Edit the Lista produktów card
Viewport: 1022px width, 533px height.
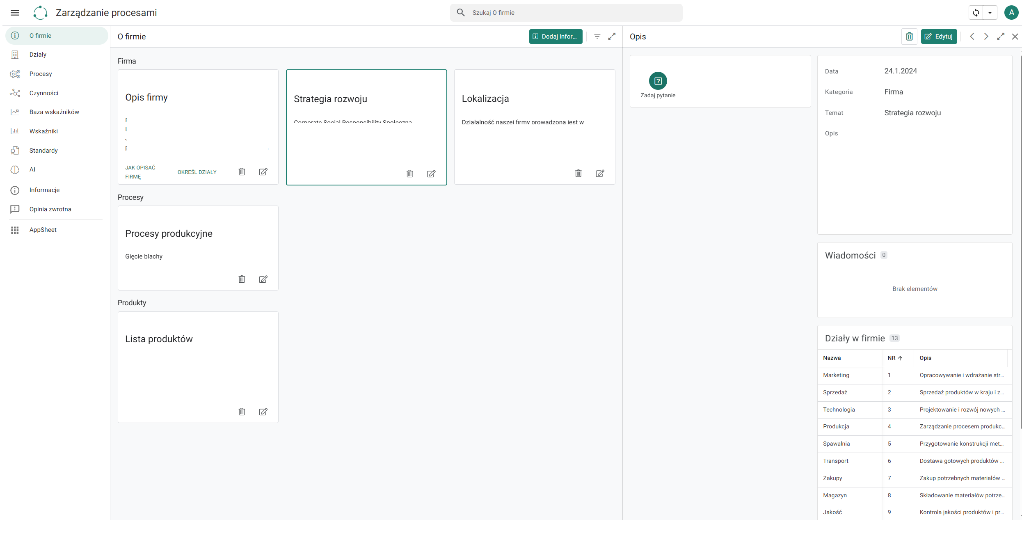(x=263, y=412)
